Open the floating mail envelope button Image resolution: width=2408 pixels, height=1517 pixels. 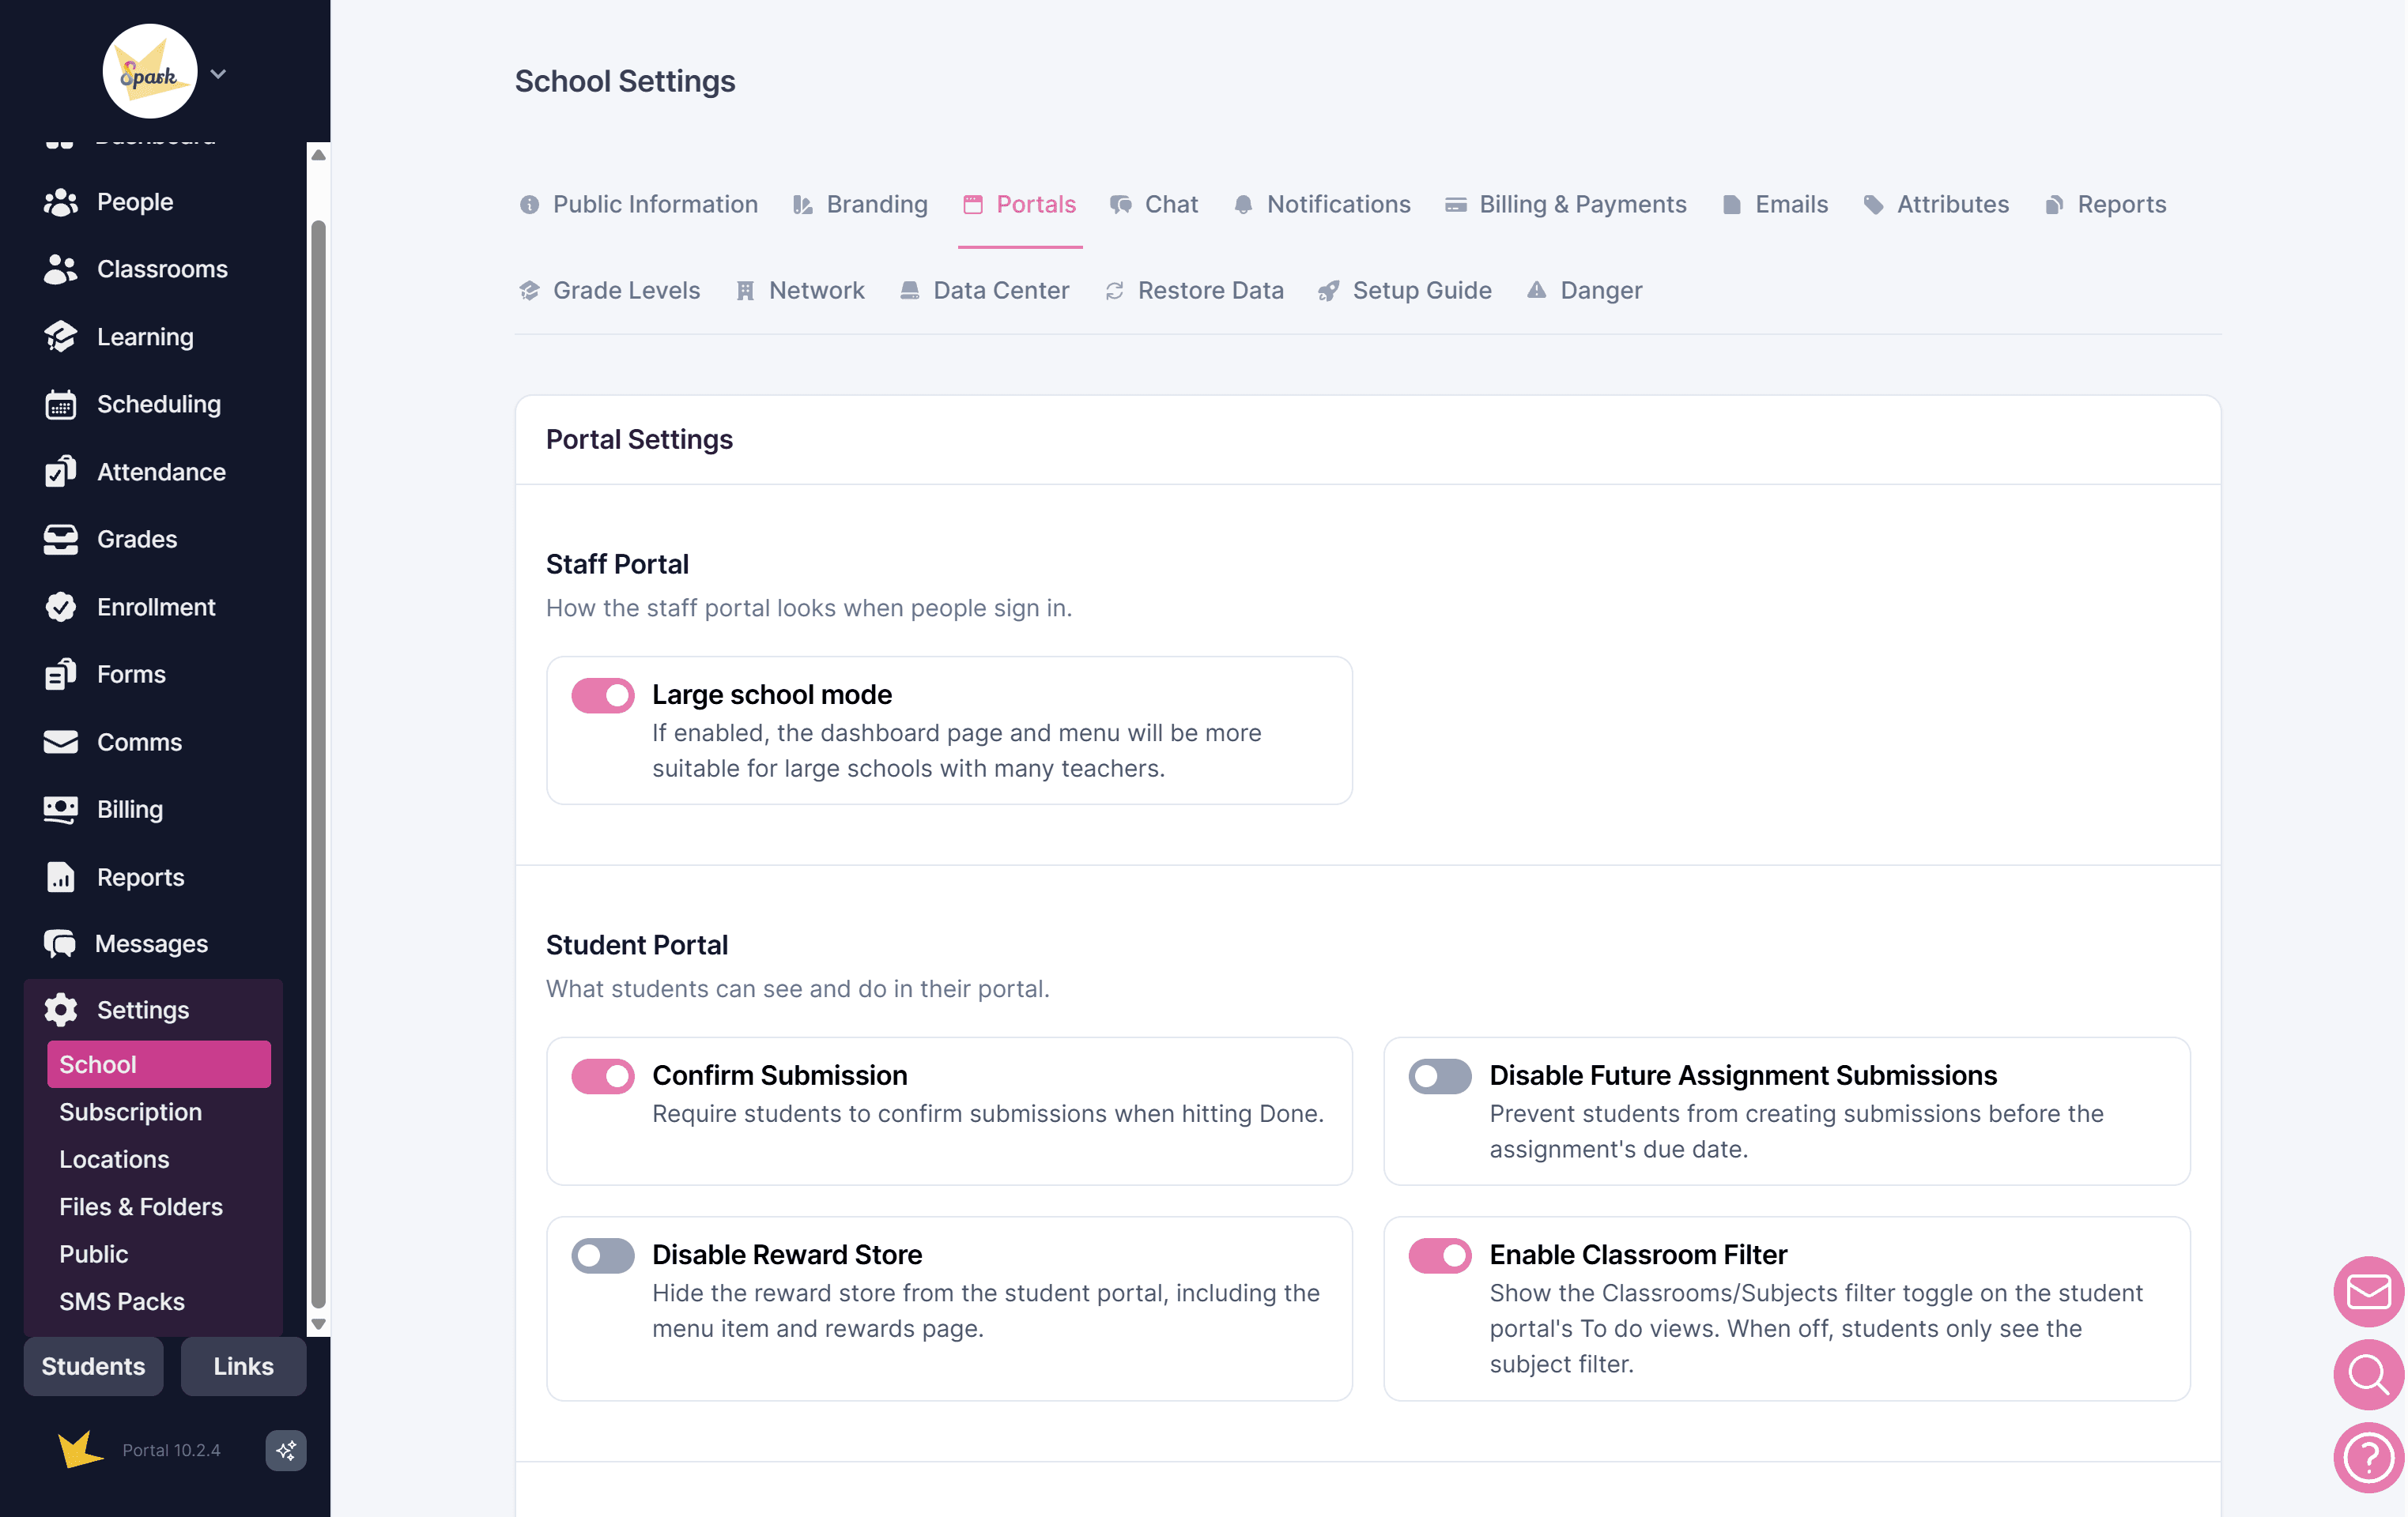[2369, 1291]
